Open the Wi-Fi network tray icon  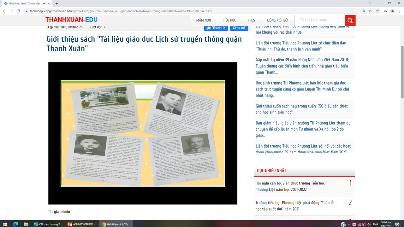359,224
